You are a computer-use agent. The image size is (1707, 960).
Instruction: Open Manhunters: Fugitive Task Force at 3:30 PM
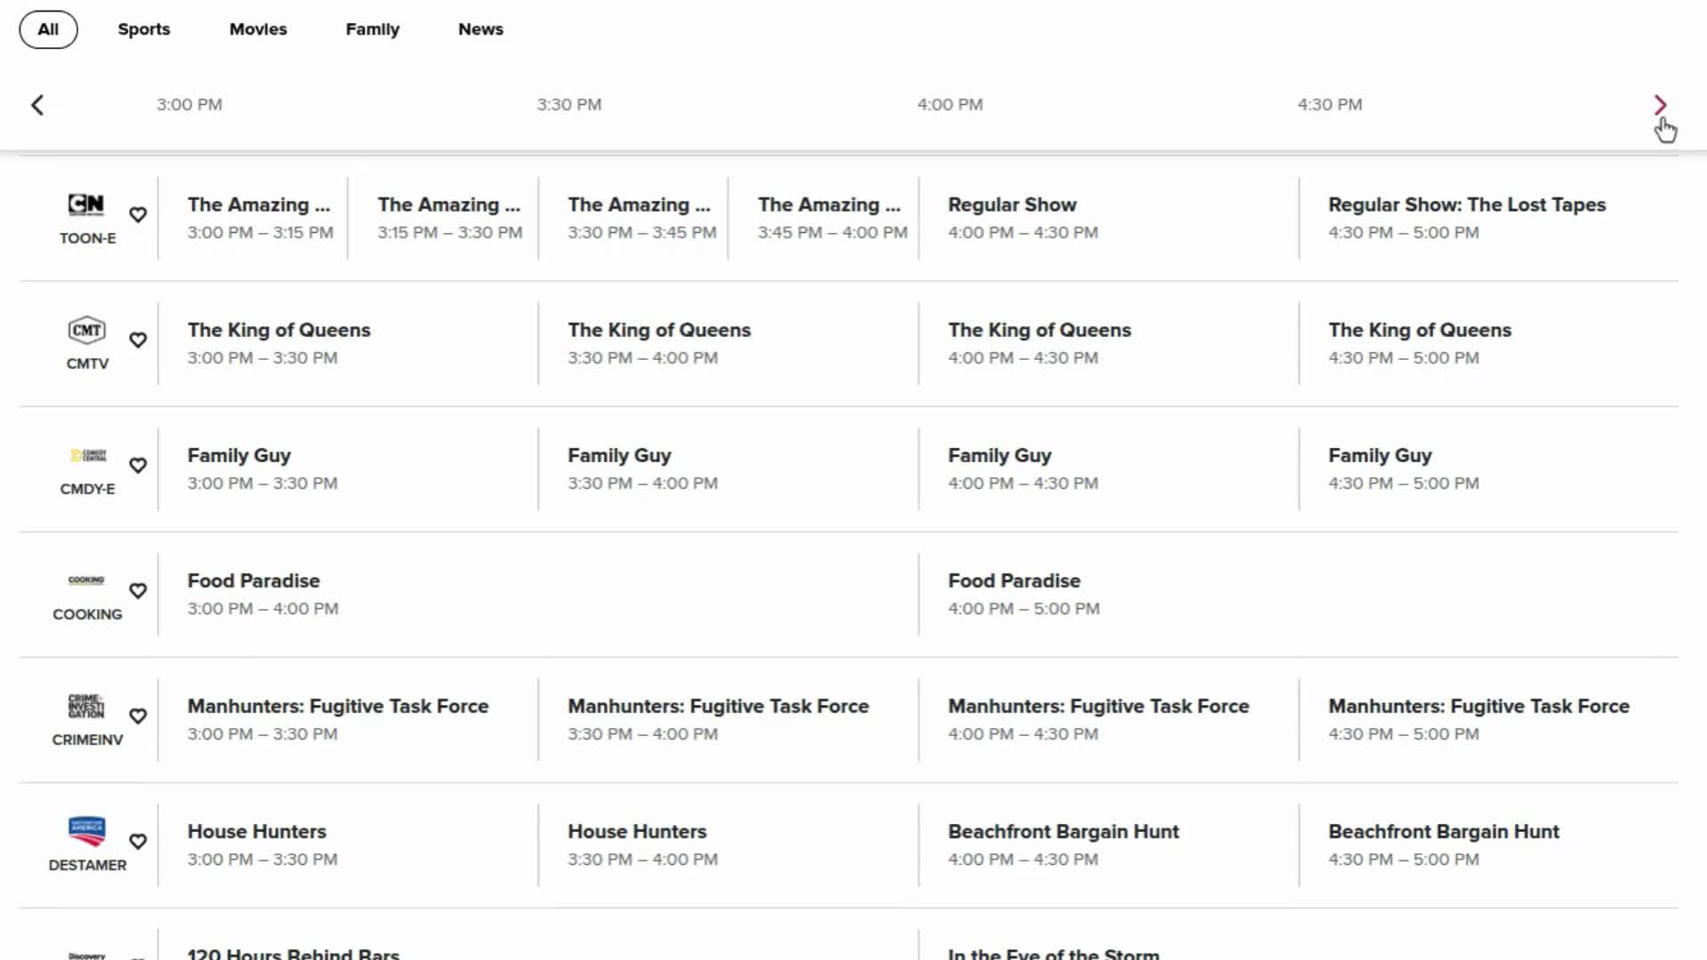(728, 719)
